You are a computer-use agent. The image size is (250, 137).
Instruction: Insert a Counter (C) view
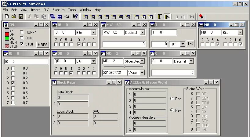point(113,17)
